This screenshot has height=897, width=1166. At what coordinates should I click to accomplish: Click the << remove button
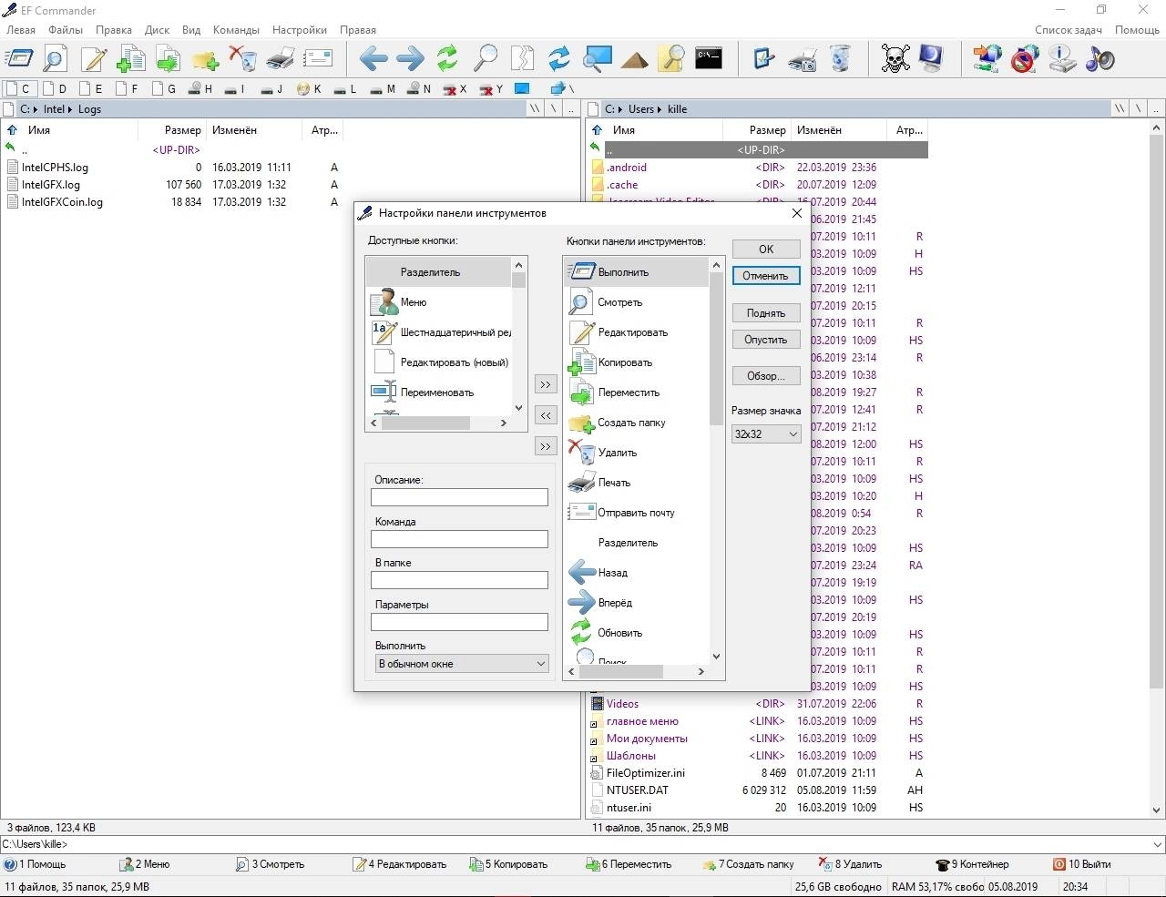click(546, 414)
